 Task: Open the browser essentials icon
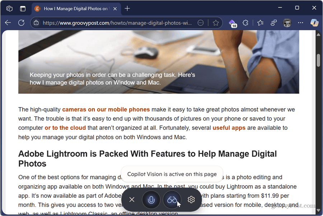pyautogui.click(x=273, y=23)
